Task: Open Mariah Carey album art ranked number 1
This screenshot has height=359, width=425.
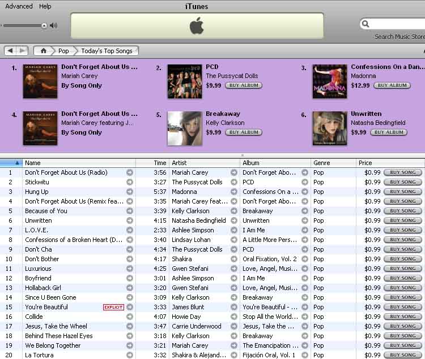Action: coord(40,81)
